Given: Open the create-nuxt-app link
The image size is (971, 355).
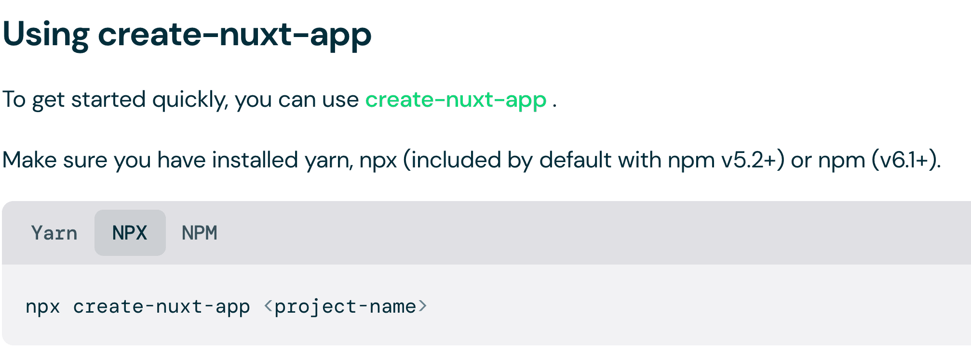Looking at the screenshot, I should [x=456, y=100].
